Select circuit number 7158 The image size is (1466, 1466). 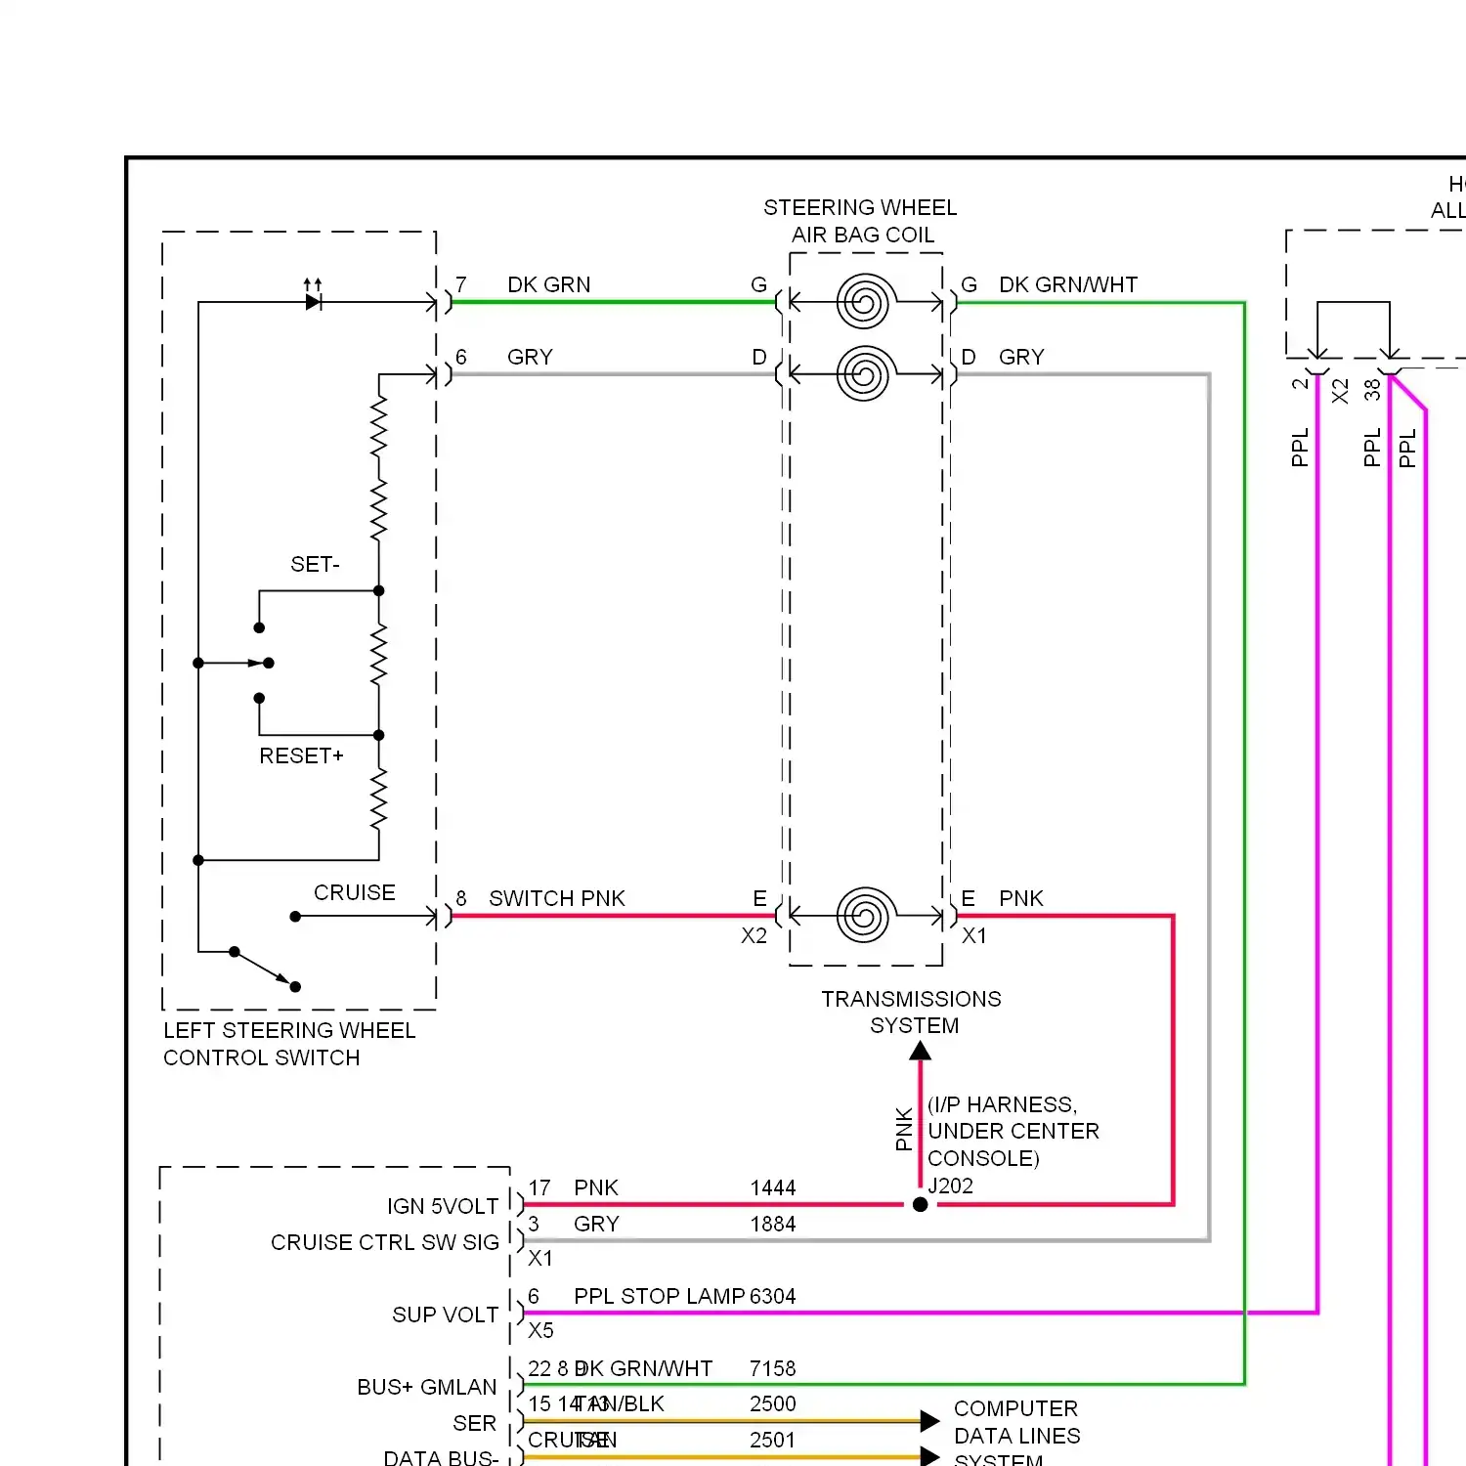(x=773, y=1368)
